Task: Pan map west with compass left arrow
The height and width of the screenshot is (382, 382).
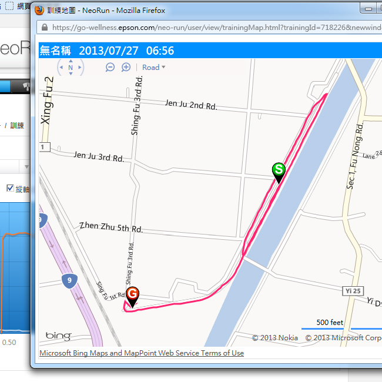Action: (61, 68)
